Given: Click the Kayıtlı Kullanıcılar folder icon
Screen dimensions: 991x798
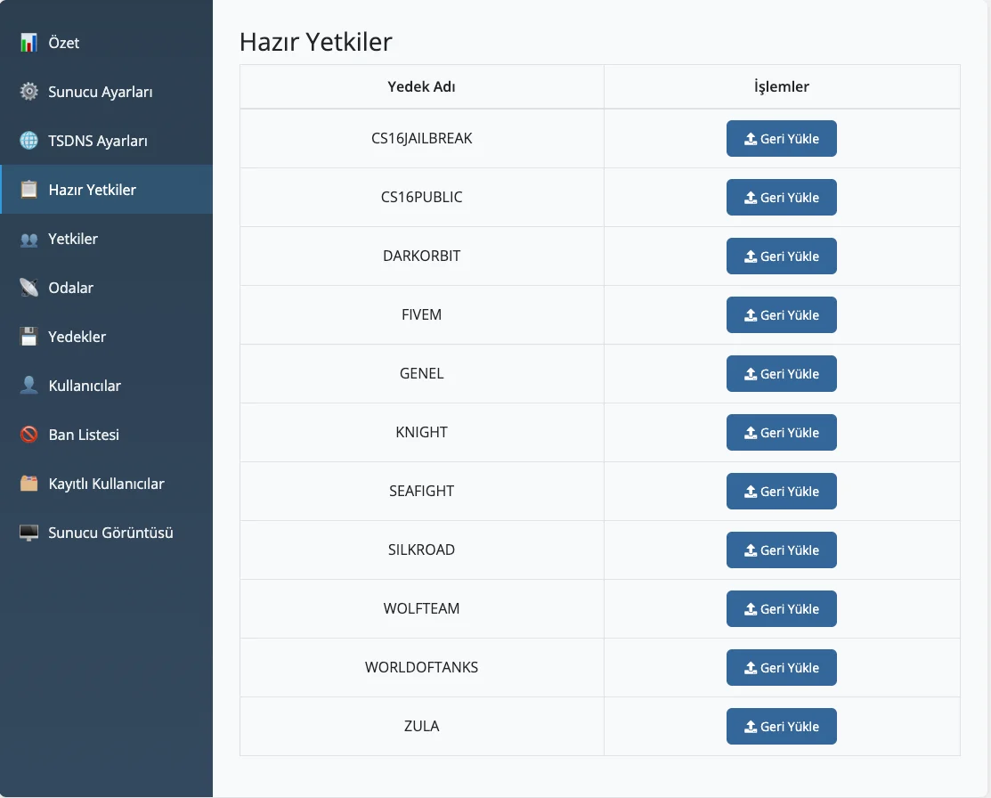Looking at the screenshot, I should [x=28, y=484].
